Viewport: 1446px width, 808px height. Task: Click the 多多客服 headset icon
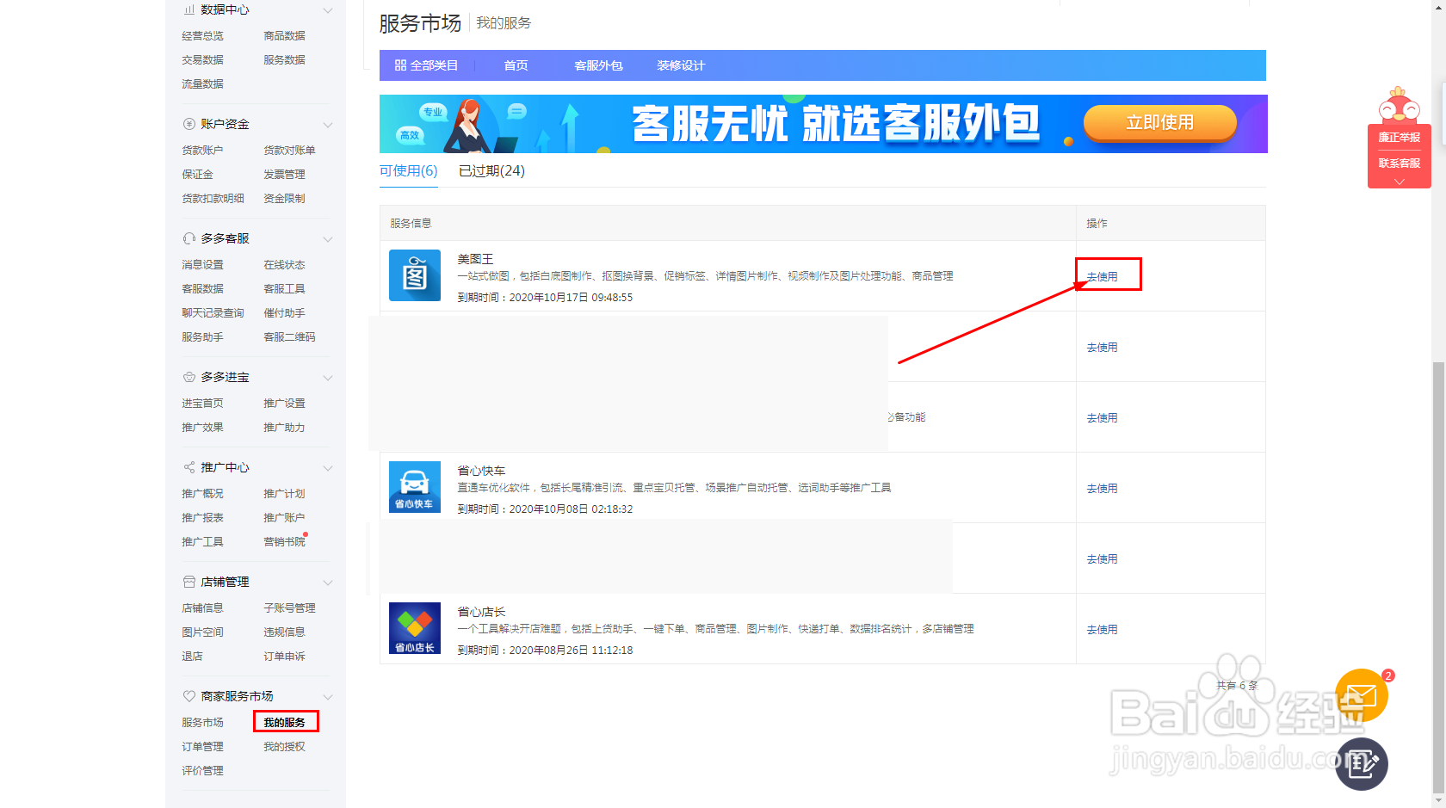(x=189, y=238)
